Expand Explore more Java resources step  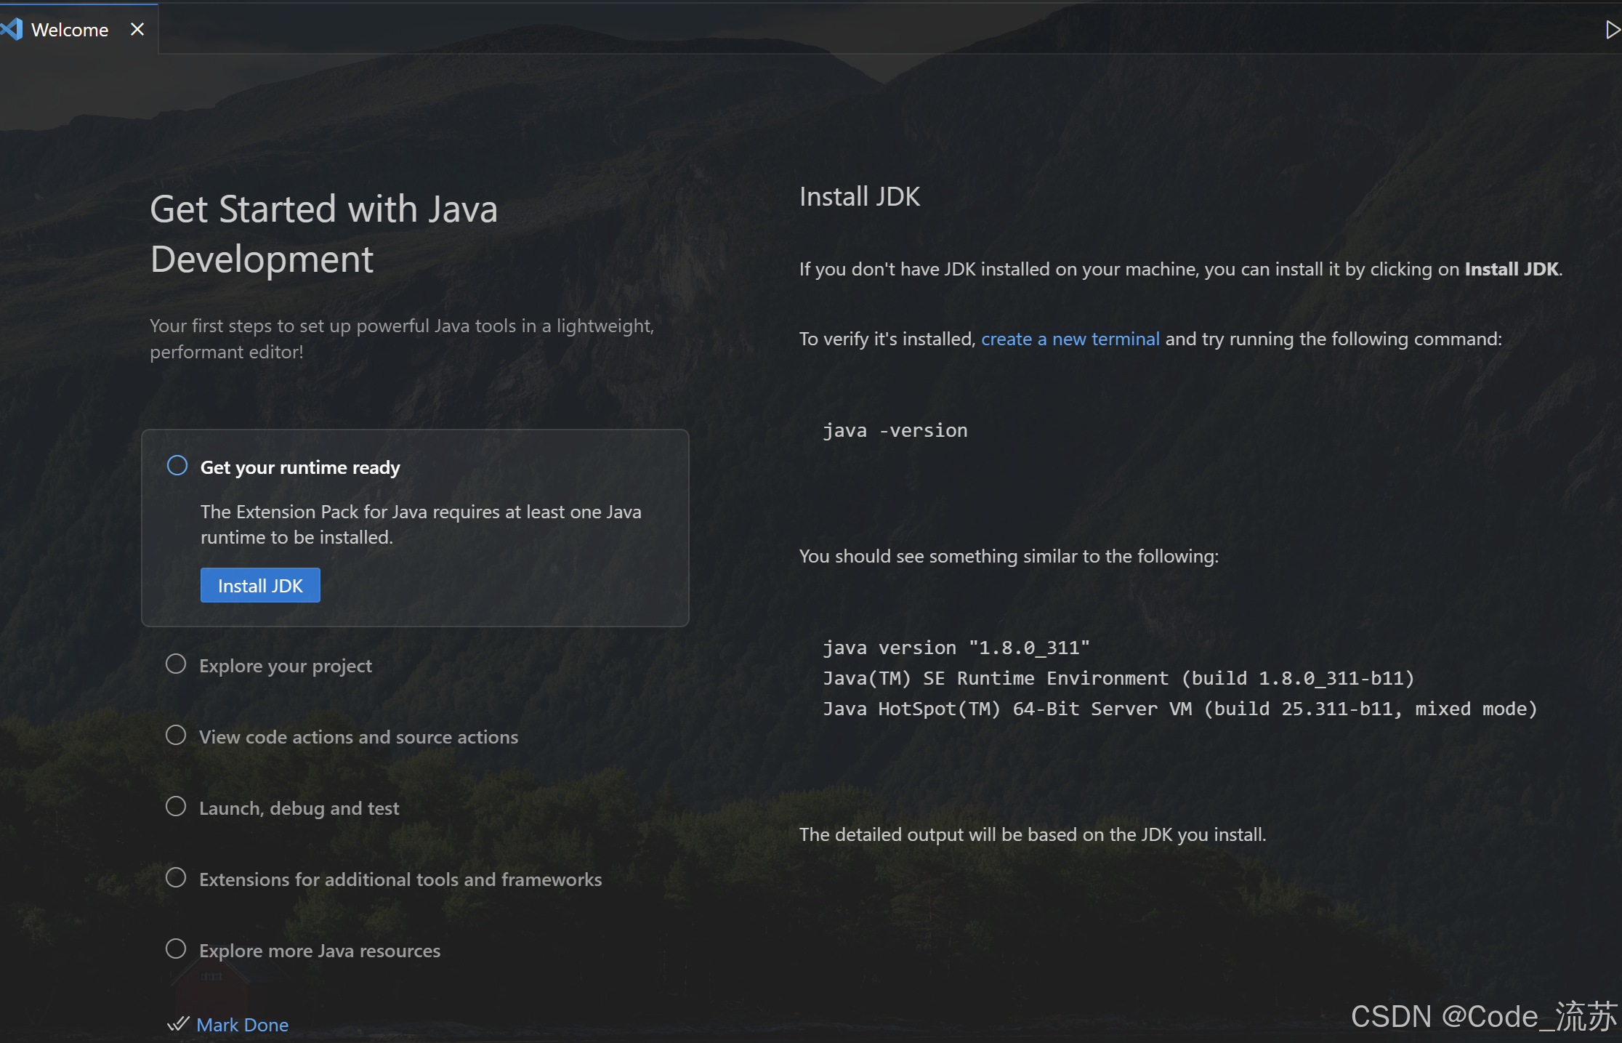[320, 951]
